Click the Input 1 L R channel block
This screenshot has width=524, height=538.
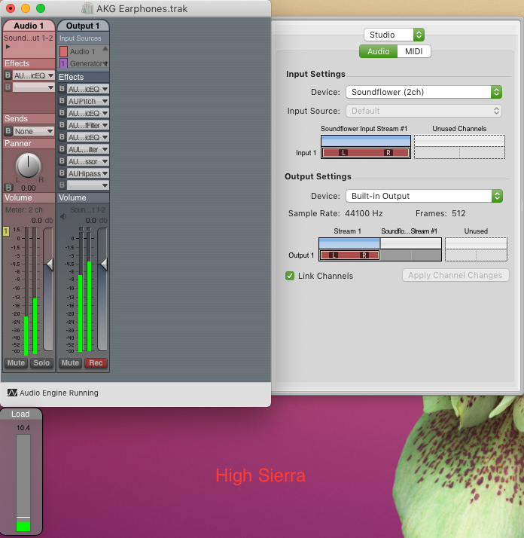click(366, 153)
